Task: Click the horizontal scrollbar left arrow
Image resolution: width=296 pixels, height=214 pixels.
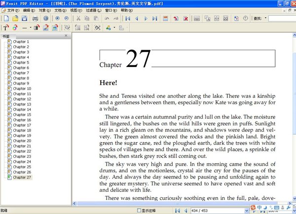Action: pos(74,204)
